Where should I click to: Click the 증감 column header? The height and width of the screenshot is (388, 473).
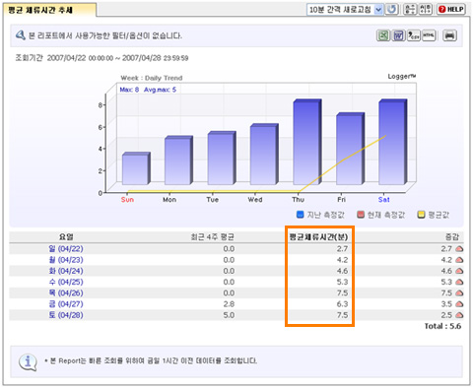click(x=452, y=237)
